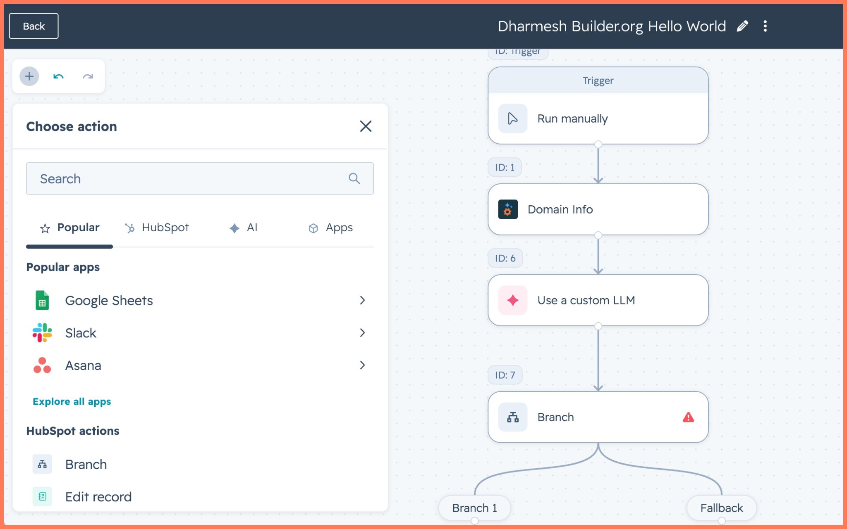The width and height of the screenshot is (847, 529).
Task: Click the Run manually cursor icon
Action: [x=513, y=119]
